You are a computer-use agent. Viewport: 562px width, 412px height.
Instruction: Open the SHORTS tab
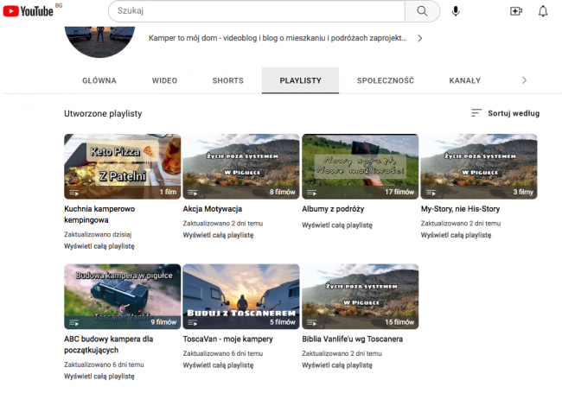[227, 80]
